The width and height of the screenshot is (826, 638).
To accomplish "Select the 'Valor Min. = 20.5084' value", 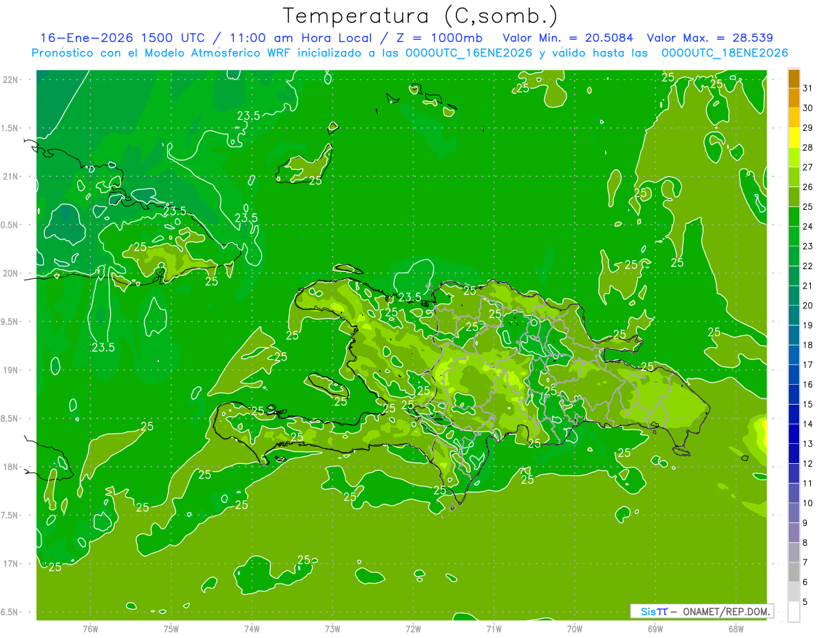I will coord(568,38).
